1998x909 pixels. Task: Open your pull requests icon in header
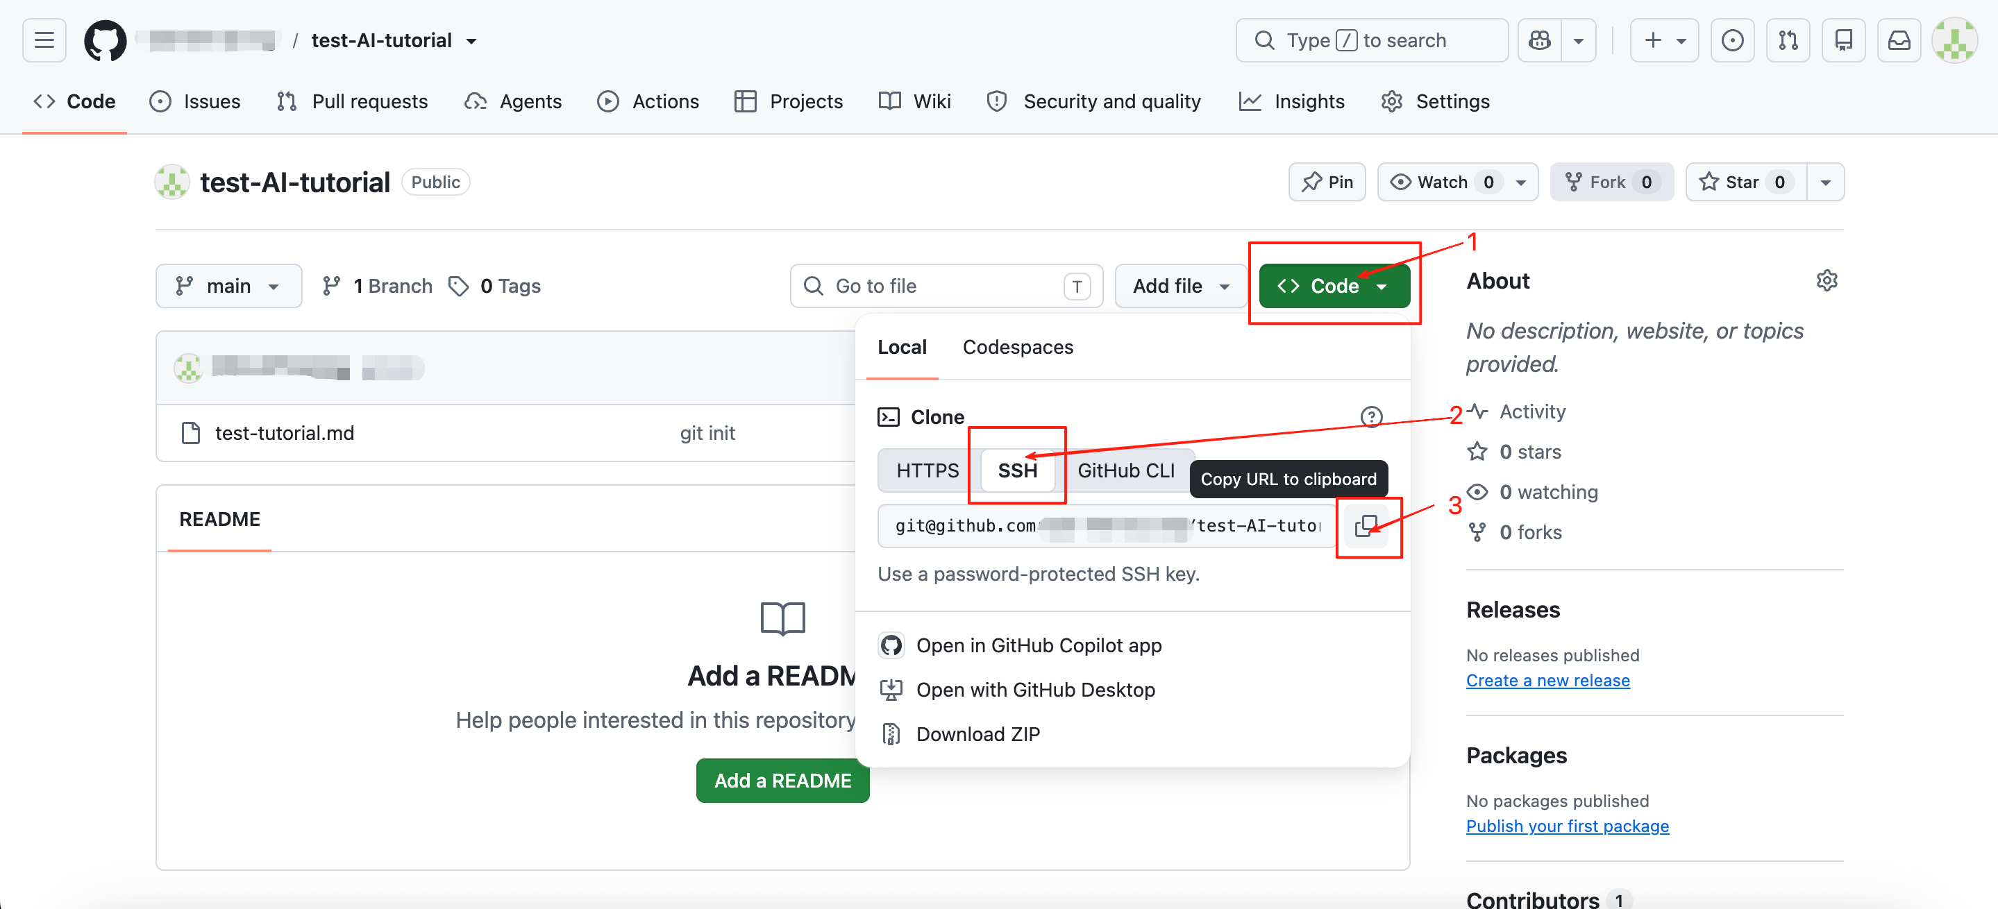coord(1788,40)
